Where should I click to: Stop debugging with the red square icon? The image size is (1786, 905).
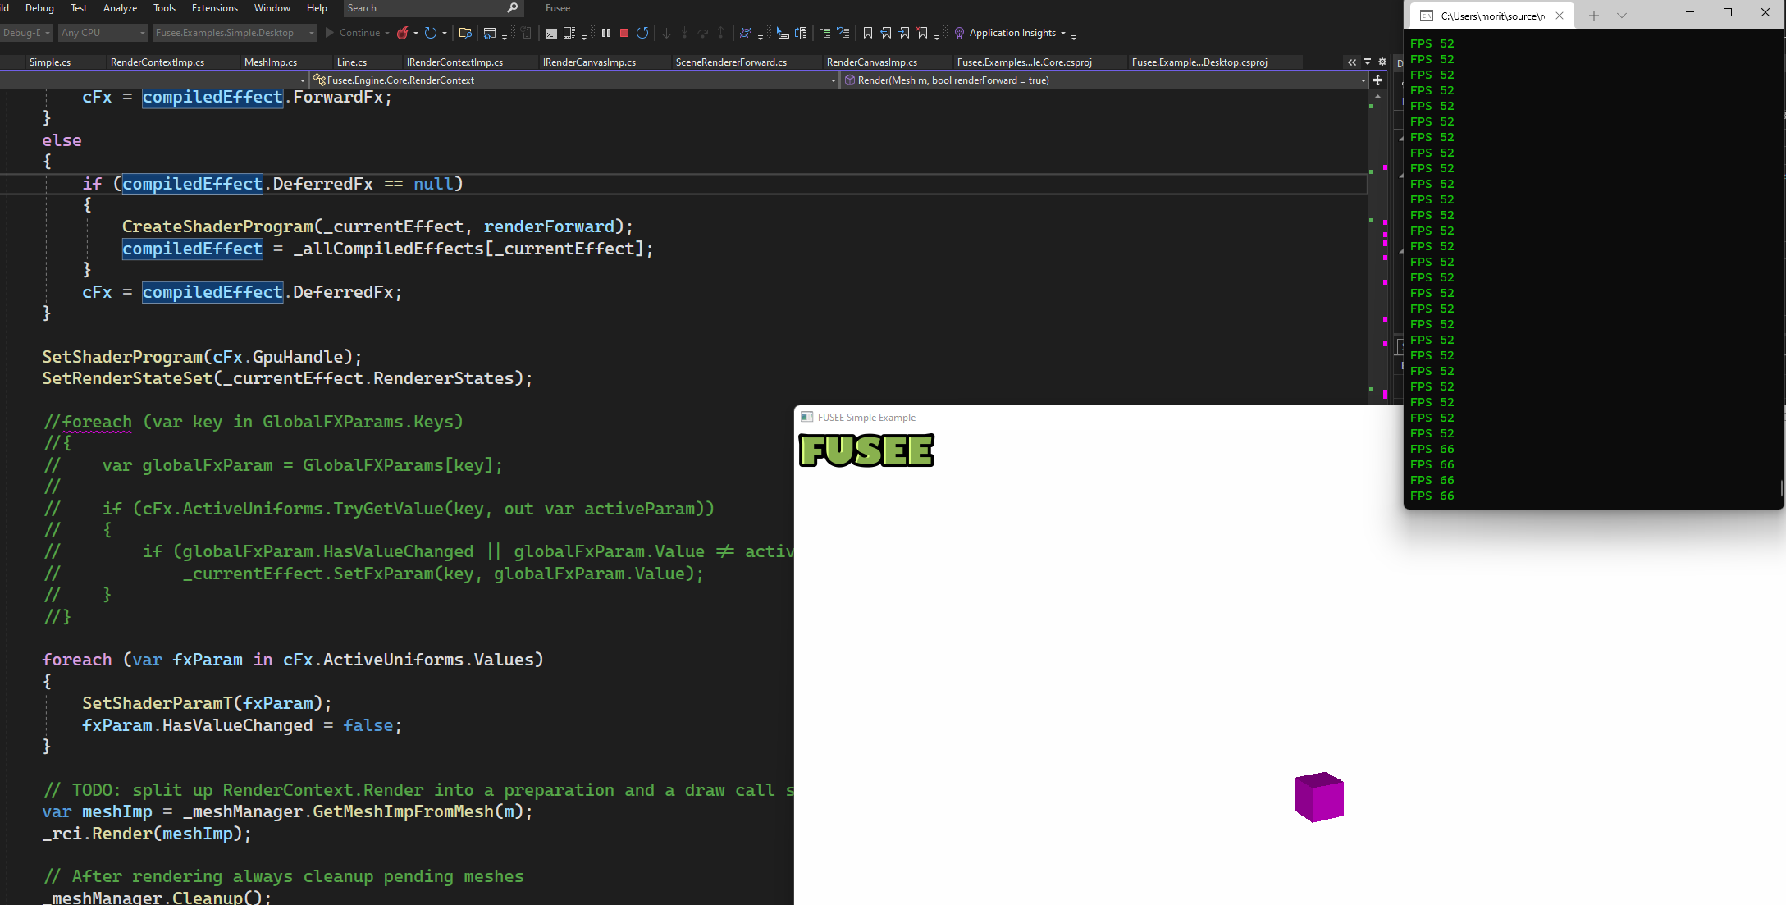coord(624,33)
